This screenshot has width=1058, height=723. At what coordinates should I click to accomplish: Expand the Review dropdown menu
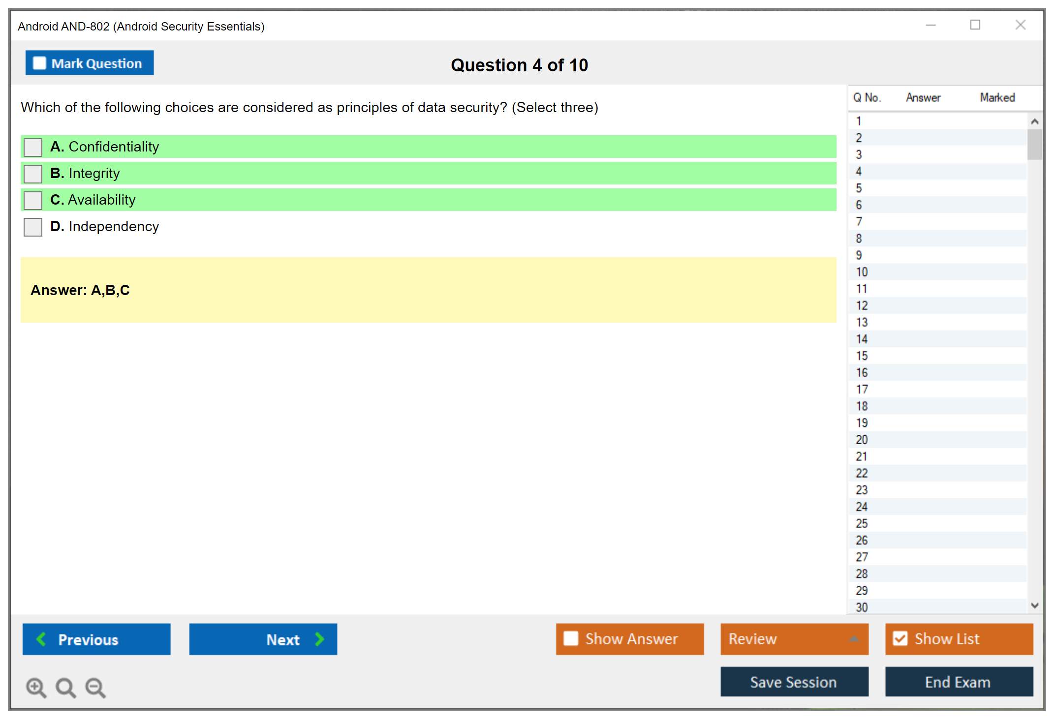coord(854,639)
